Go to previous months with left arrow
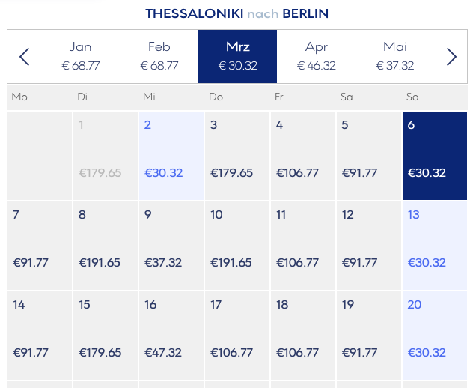 (x=25, y=57)
